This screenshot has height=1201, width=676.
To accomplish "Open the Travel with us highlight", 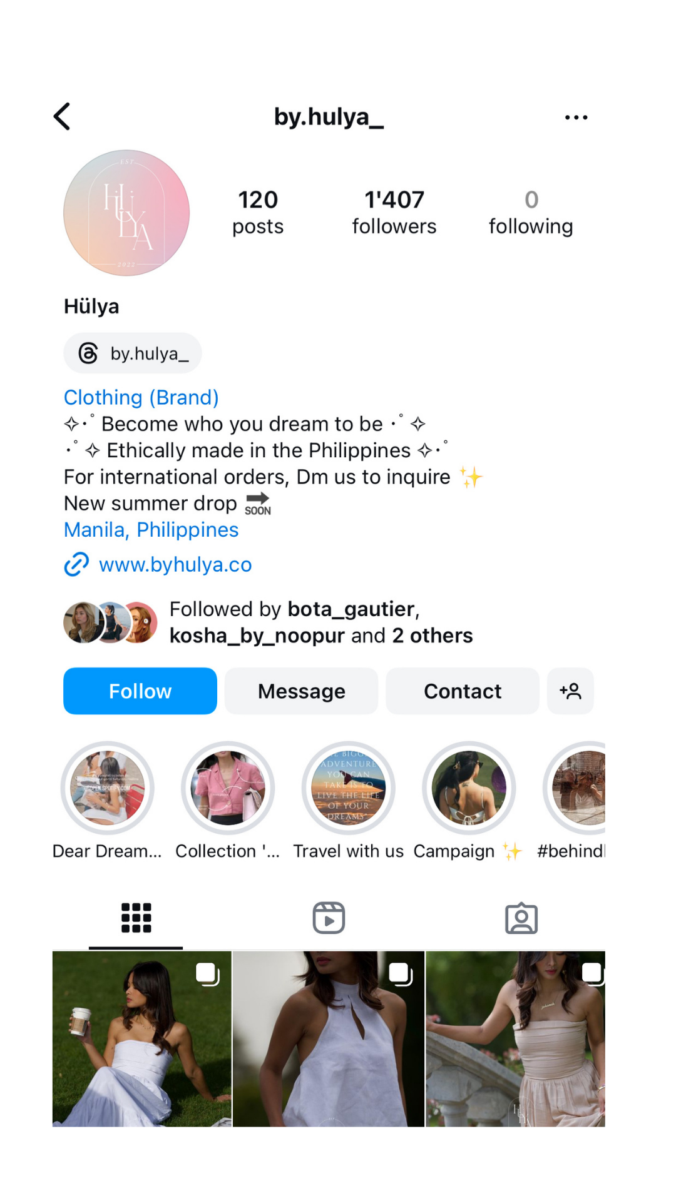I will tap(349, 788).
